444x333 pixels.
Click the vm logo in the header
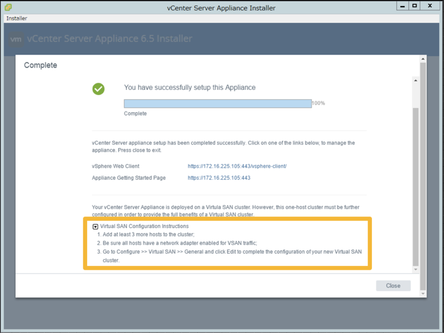pyautogui.click(x=16, y=39)
